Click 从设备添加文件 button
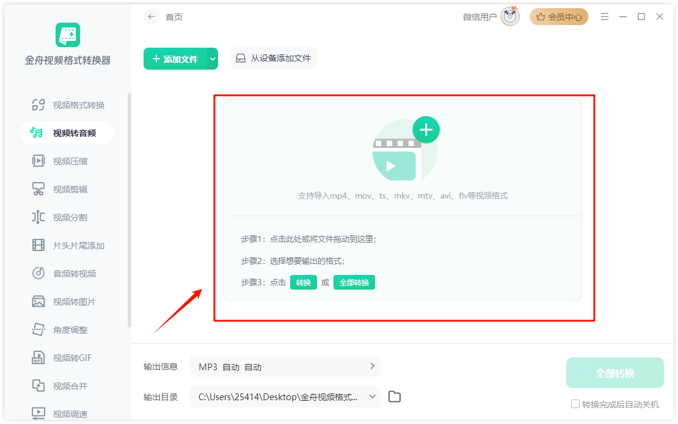Image resolution: width=678 pixels, height=424 pixels. [273, 58]
